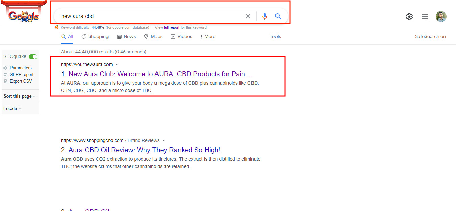Viewport: 456px width, 211px height.
Task: Click the SEOquake keyword difficulty icon
Action: (x=56, y=27)
